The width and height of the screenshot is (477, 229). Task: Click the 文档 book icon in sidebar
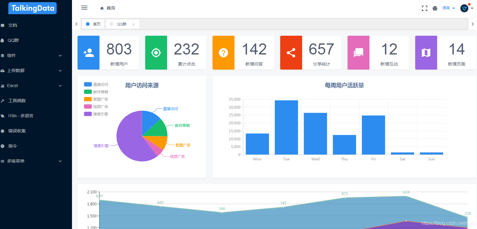(2, 25)
